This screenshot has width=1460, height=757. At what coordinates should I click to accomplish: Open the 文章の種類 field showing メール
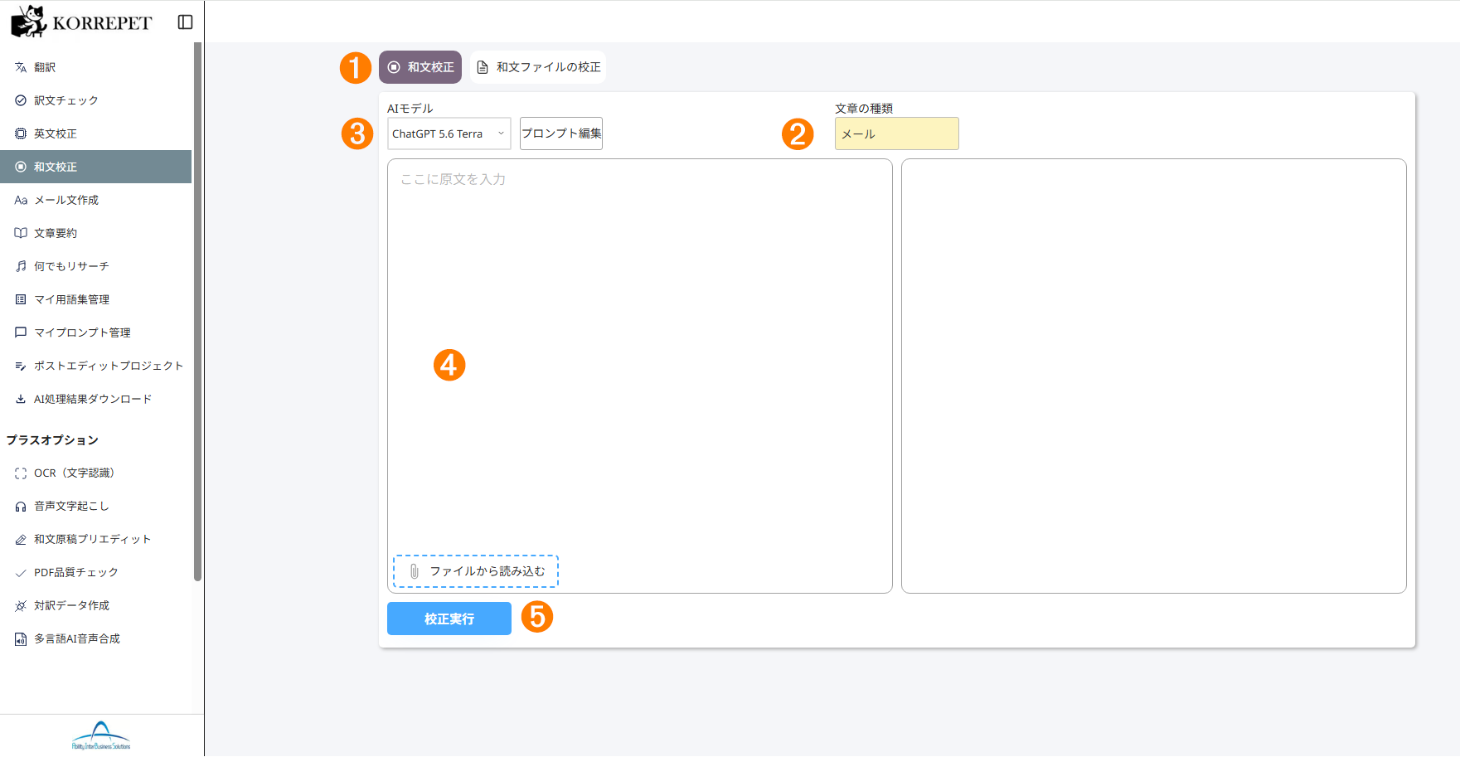[x=897, y=133]
